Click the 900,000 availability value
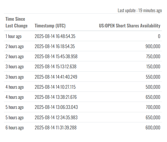 (x=153, y=46)
